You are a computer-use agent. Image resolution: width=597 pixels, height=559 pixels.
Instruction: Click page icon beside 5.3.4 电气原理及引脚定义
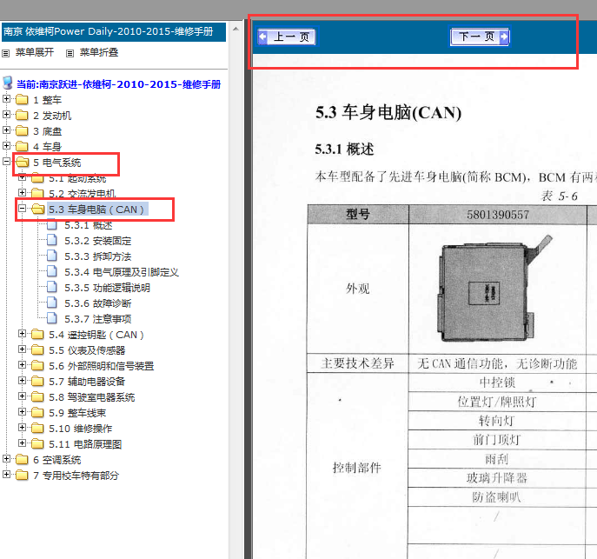[52, 271]
